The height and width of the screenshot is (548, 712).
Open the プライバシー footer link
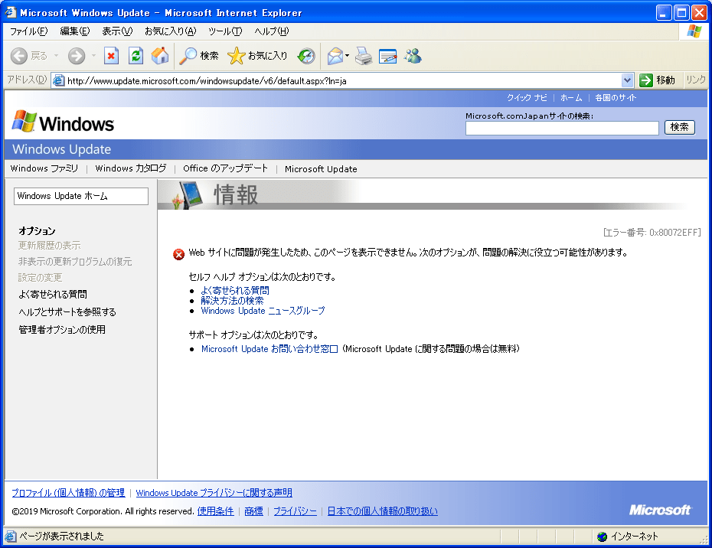tap(296, 511)
